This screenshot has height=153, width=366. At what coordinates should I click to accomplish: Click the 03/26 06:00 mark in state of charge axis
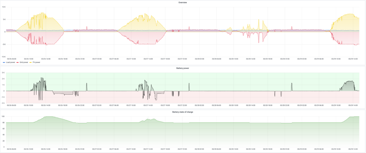pyautogui.click(x=12, y=149)
